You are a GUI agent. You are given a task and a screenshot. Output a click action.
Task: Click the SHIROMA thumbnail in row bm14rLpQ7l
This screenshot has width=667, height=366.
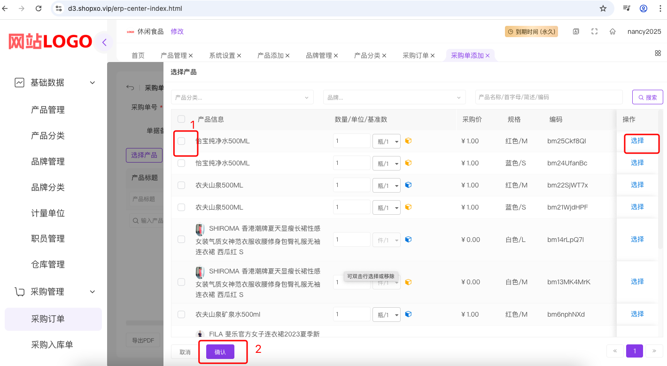(x=200, y=229)
